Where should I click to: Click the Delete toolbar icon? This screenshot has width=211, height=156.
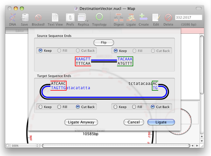(x=168, y=19)
